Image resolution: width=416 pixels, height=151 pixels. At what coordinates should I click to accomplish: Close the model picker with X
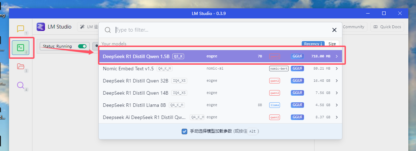(x=334, y=30)
